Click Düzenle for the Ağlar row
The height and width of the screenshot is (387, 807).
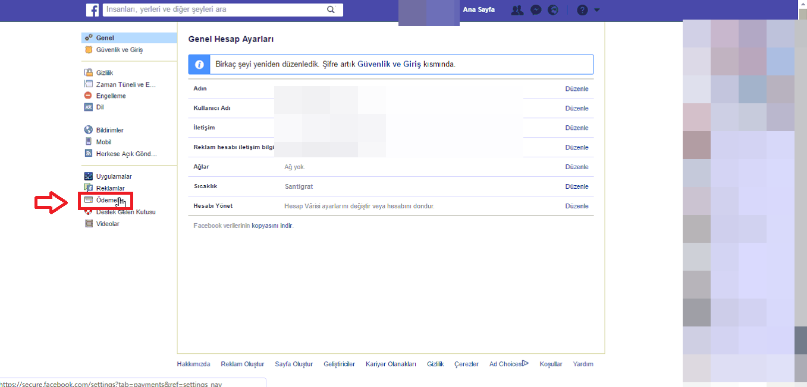[577, 167]
